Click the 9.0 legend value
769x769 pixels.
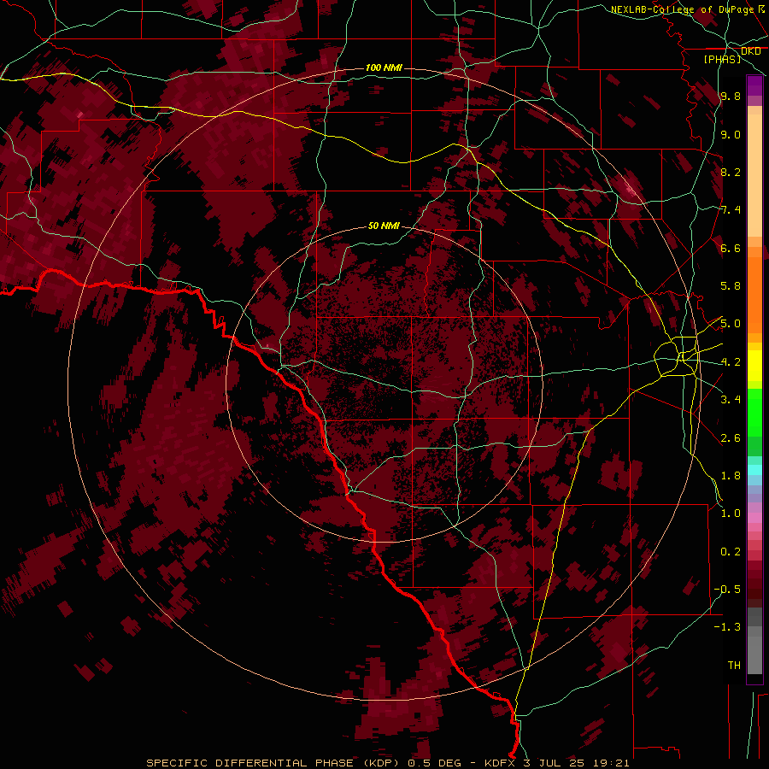(x=731, y=135)
